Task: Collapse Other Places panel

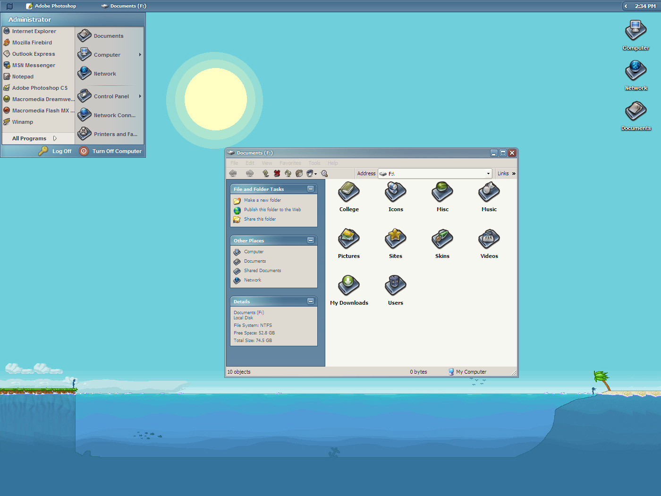Action: point(311,240)
